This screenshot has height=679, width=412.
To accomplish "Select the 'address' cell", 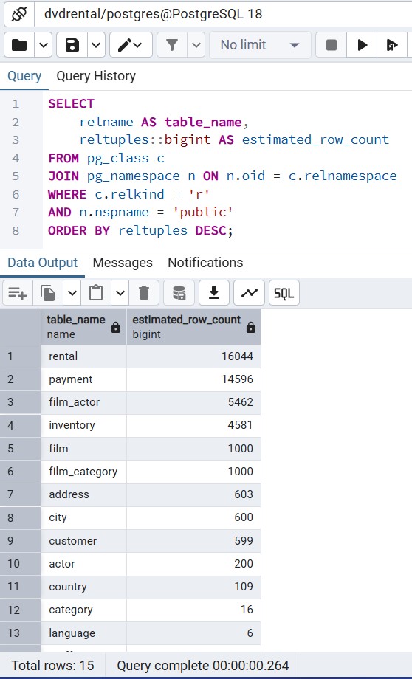I will tap(83, 494).
